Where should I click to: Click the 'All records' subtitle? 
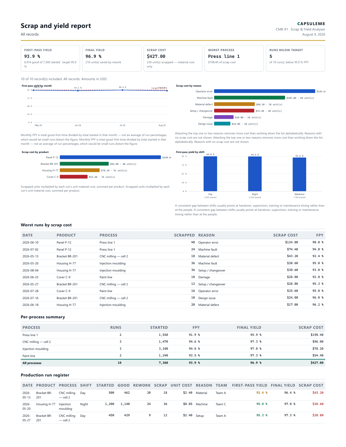pyautogui.click(x=30, y=34)
